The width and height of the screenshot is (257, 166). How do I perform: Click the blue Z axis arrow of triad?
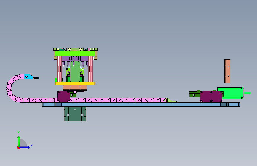25,147
